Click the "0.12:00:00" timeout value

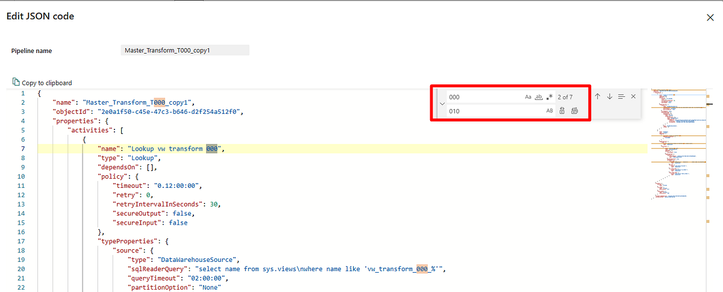point(177,186)
